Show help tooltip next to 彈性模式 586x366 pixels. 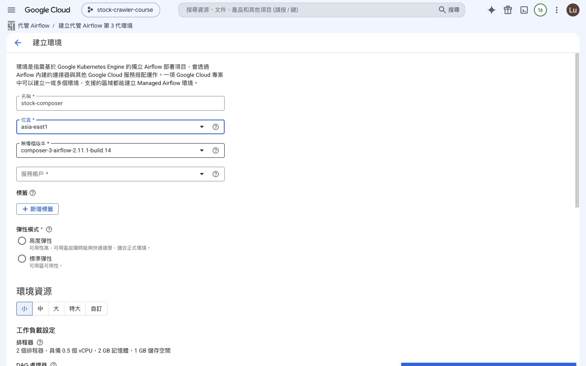coord(49,229)
